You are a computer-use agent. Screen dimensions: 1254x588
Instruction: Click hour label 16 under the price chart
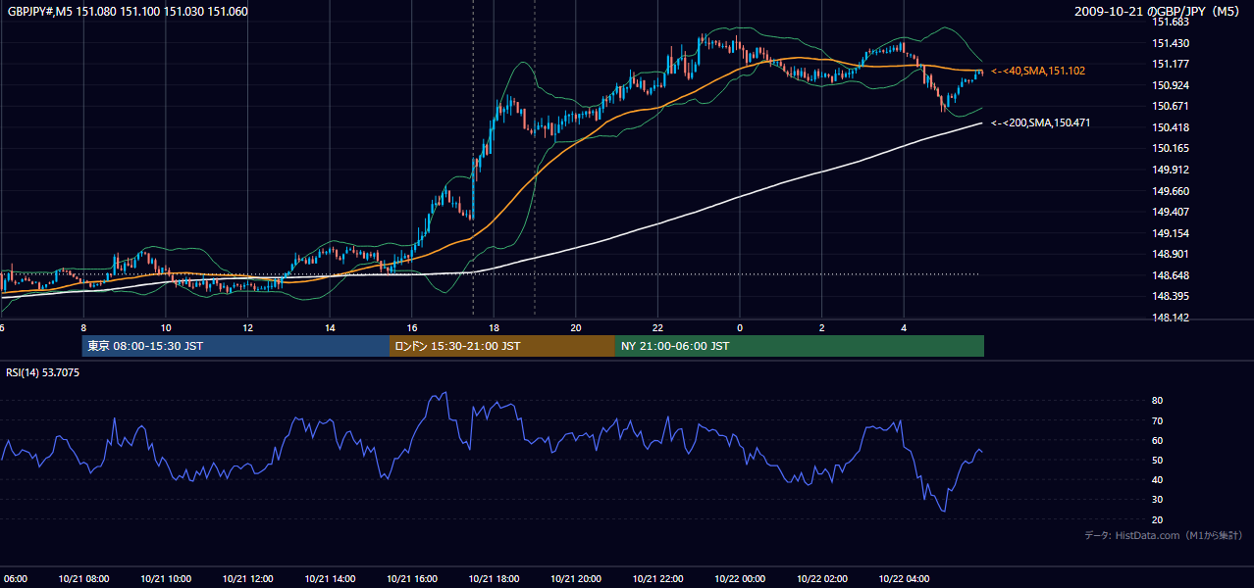pos(412,328)
